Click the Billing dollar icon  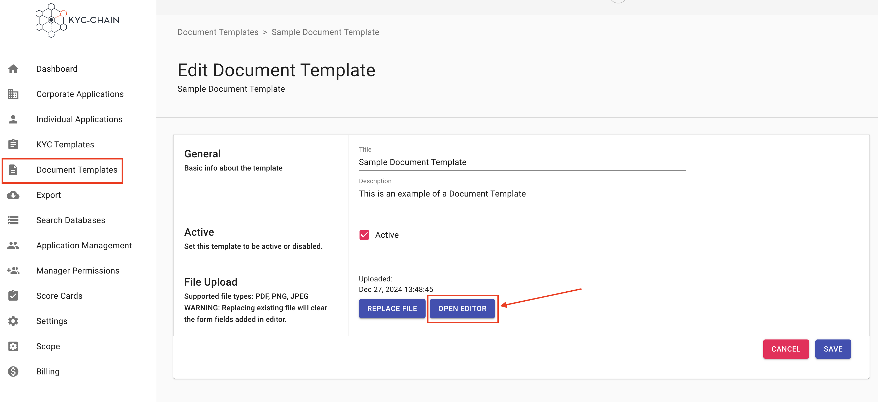(x=13, y=371)
